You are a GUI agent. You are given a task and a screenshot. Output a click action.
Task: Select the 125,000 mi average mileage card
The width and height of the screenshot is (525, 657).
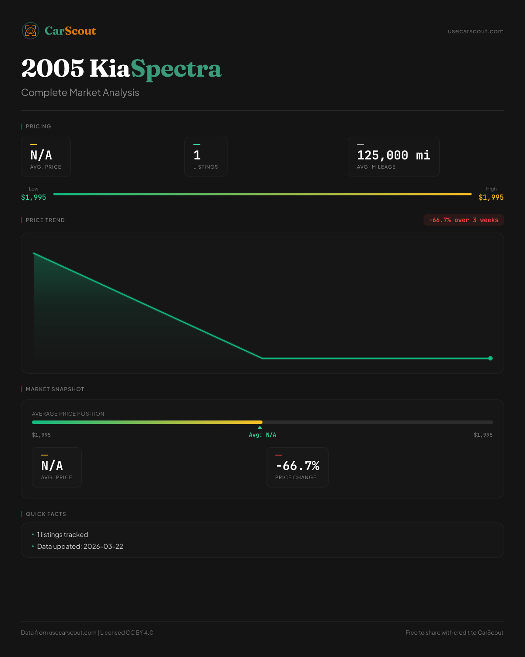click(393, 157)
